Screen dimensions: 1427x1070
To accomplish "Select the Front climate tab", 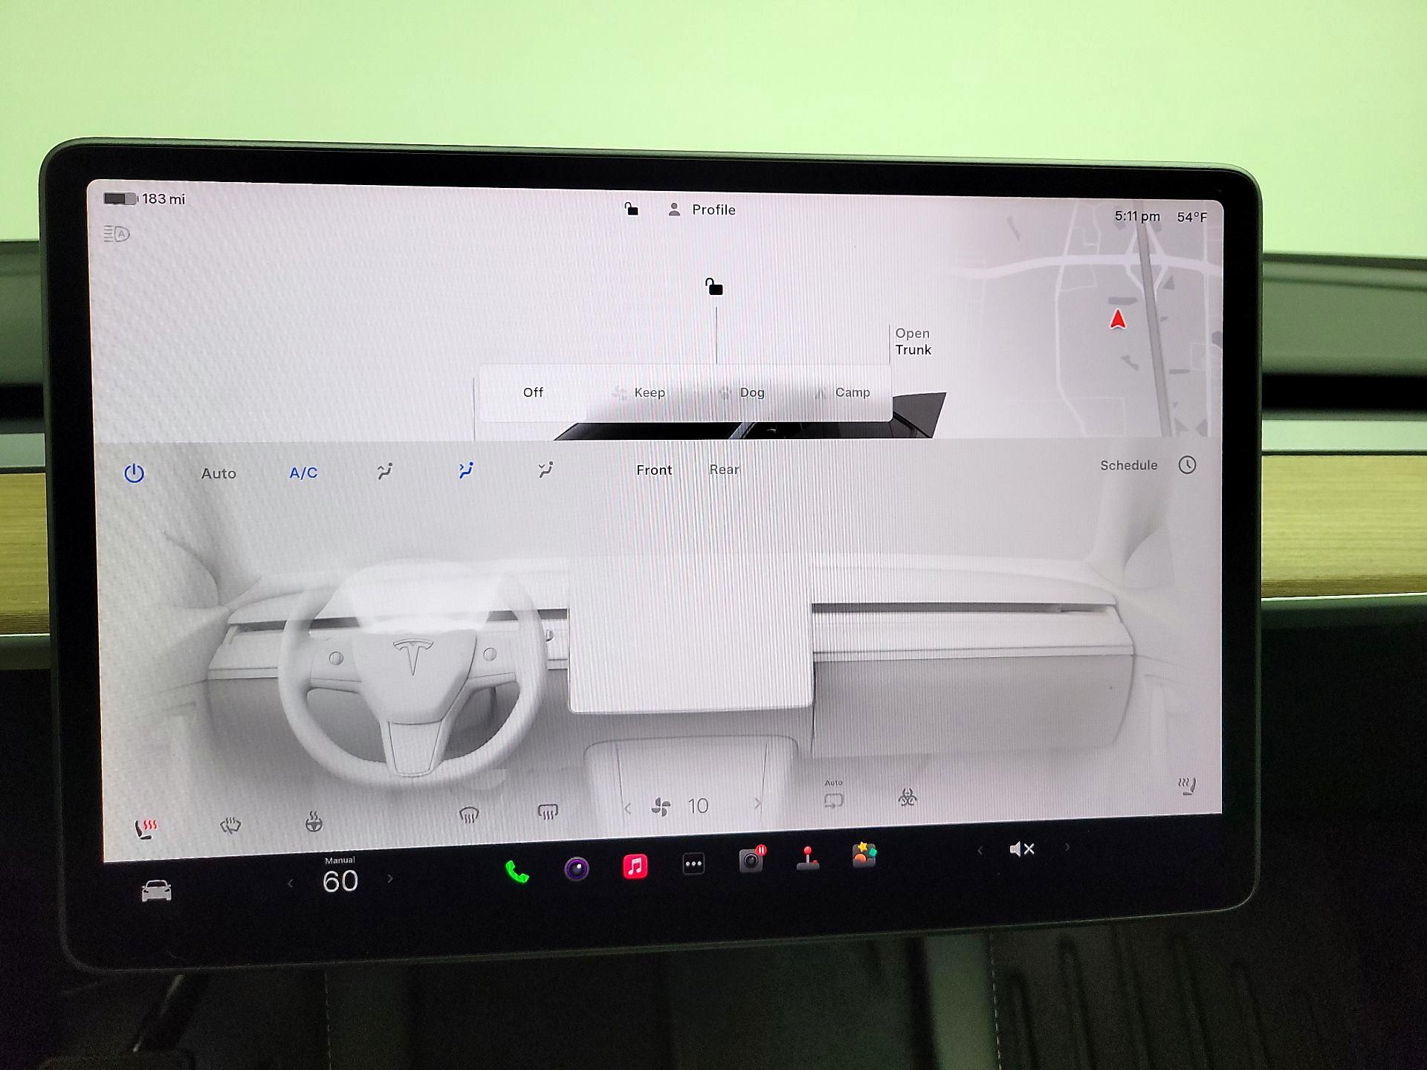I will click(x=653, y=470).
